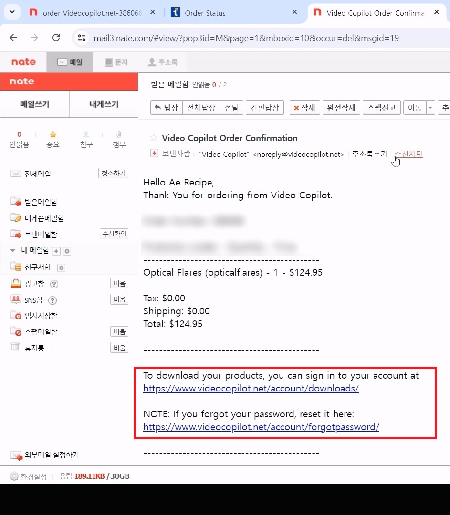Image resolution: width=450 pixels, height=515 pixels.
Task: Reload the page with refresh icon
Action: pos(56,38)
